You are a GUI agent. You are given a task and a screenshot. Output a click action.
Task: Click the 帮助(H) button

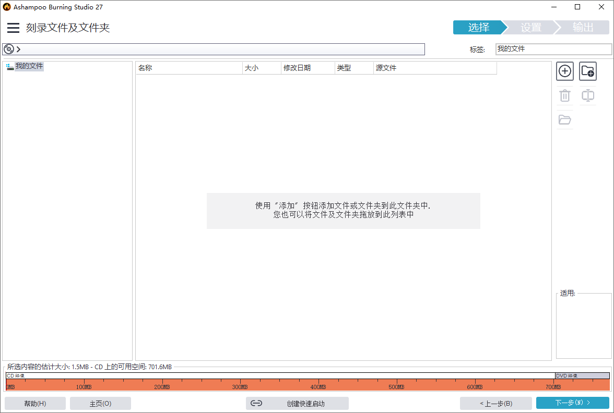(35, 403)
